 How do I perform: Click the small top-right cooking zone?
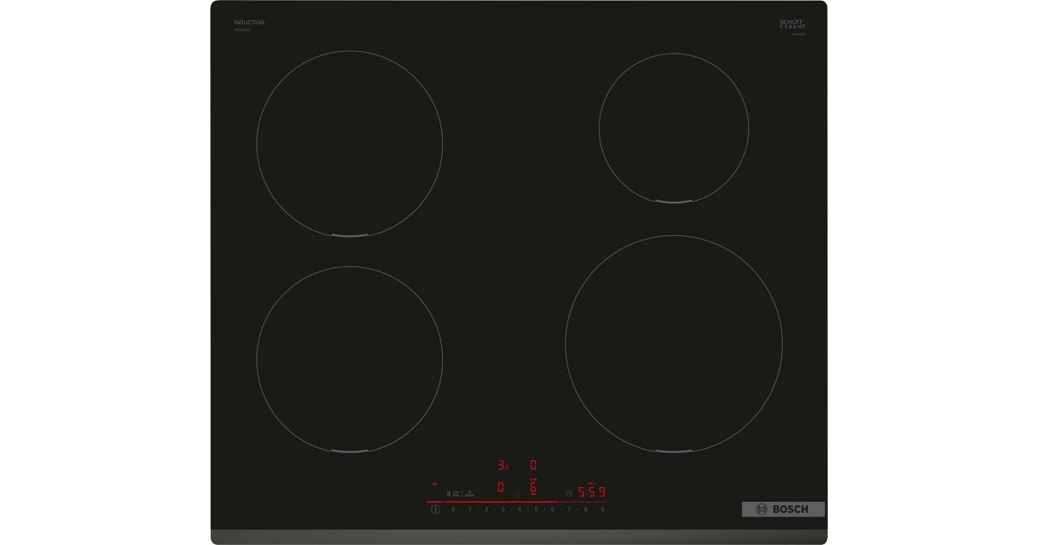tap(673, 129)
